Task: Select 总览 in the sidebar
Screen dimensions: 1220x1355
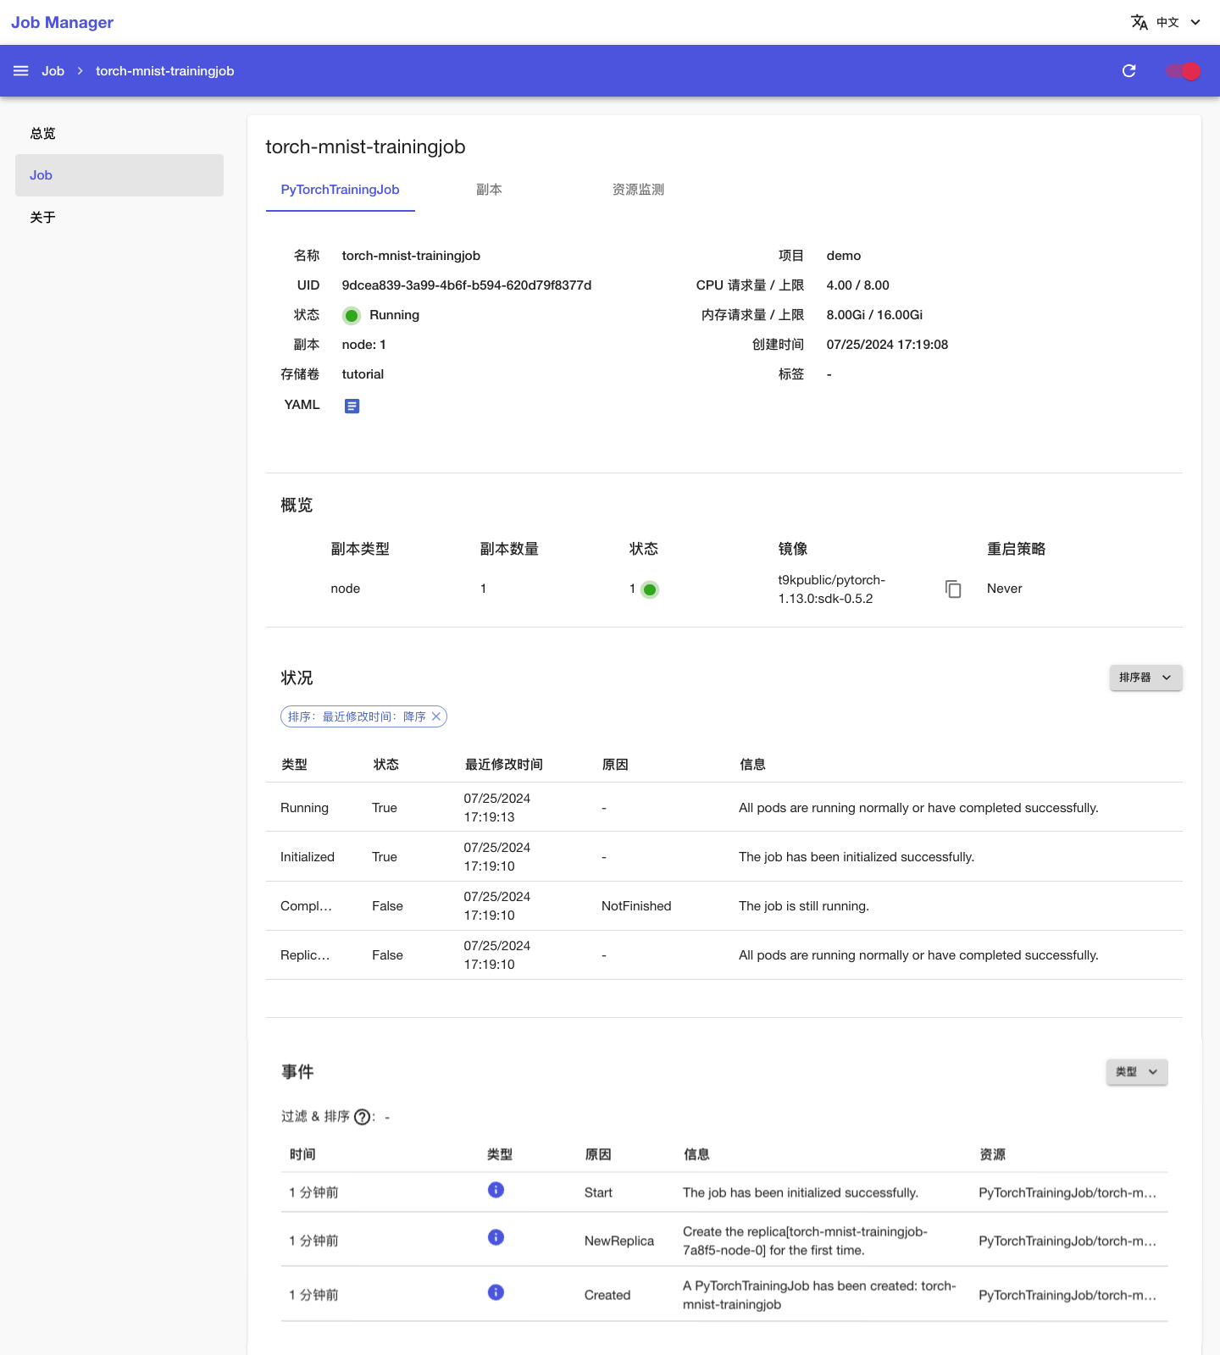Action: (119, 134)
